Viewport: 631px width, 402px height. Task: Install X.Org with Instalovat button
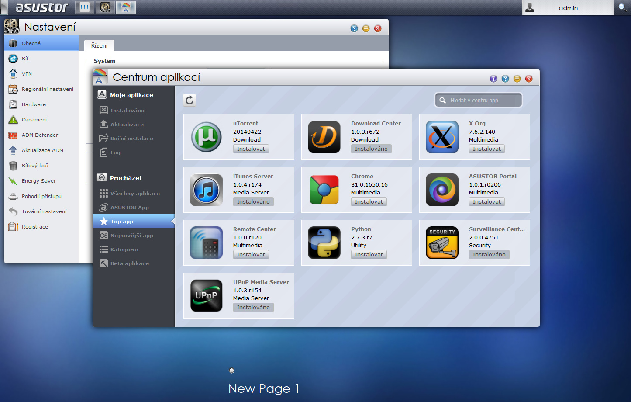click(x=487, y=149)
